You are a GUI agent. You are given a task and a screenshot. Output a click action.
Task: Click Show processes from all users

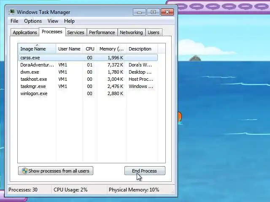coord(56,171)
